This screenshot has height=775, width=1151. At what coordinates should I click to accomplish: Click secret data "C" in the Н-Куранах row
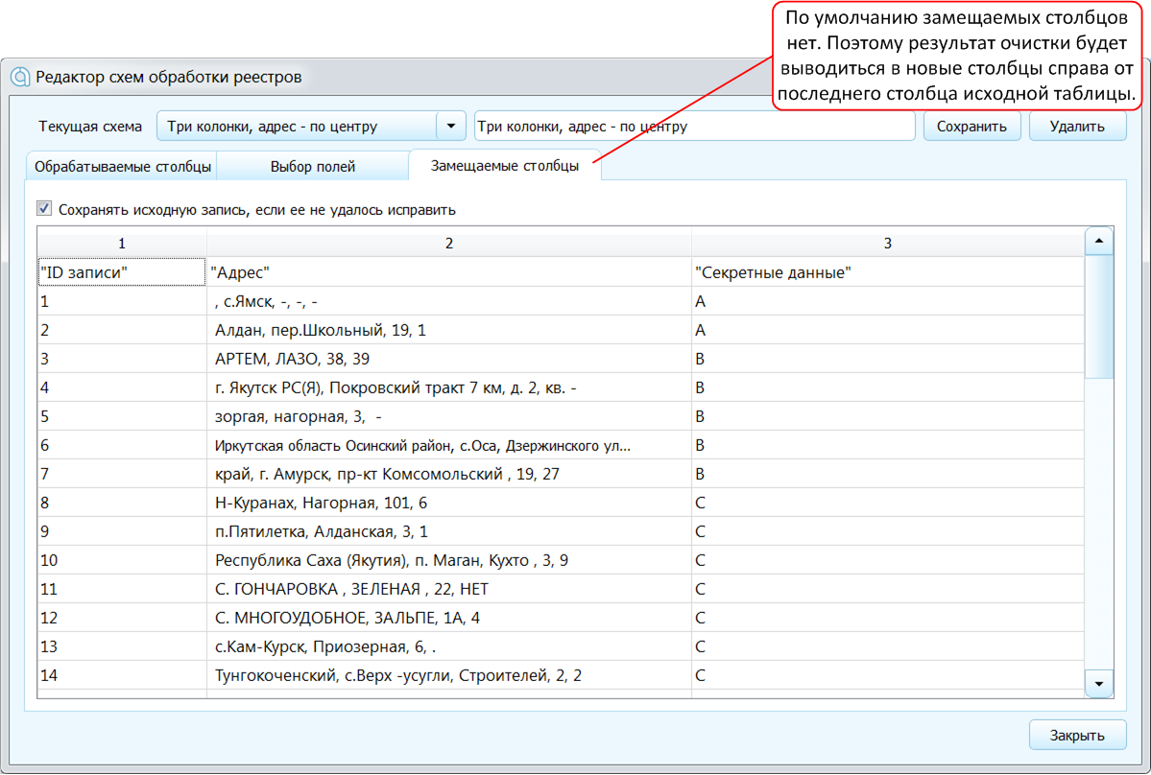887,503
